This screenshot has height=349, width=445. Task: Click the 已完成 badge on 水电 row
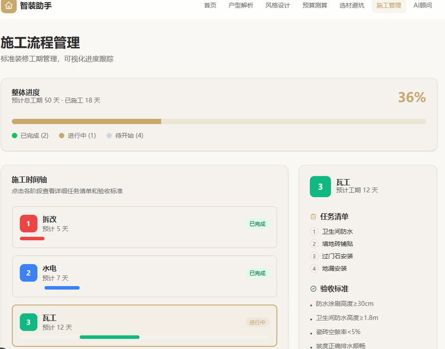click(x=258, y=273)
